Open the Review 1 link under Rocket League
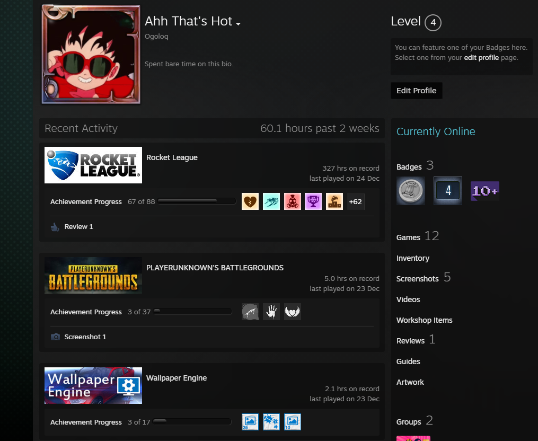This screenshot has height=441, width=538. 78,226
